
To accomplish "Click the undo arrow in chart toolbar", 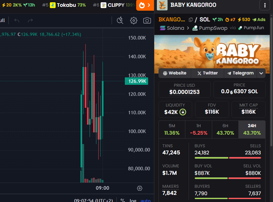I will [x=17, y=21].
